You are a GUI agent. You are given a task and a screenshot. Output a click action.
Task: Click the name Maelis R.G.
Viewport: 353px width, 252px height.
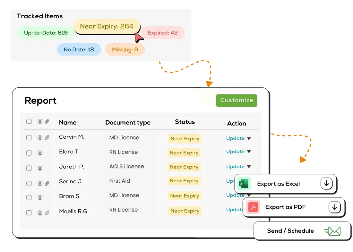click(73, 211)
